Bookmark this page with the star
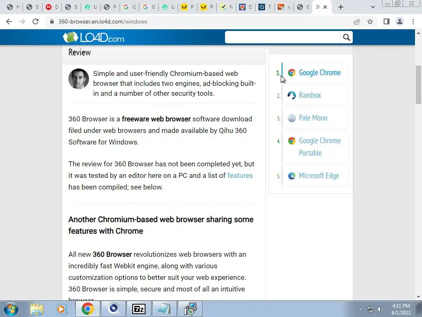Viewport: 422px width, 317px height. pyautogui.click(x=370, y=21)
